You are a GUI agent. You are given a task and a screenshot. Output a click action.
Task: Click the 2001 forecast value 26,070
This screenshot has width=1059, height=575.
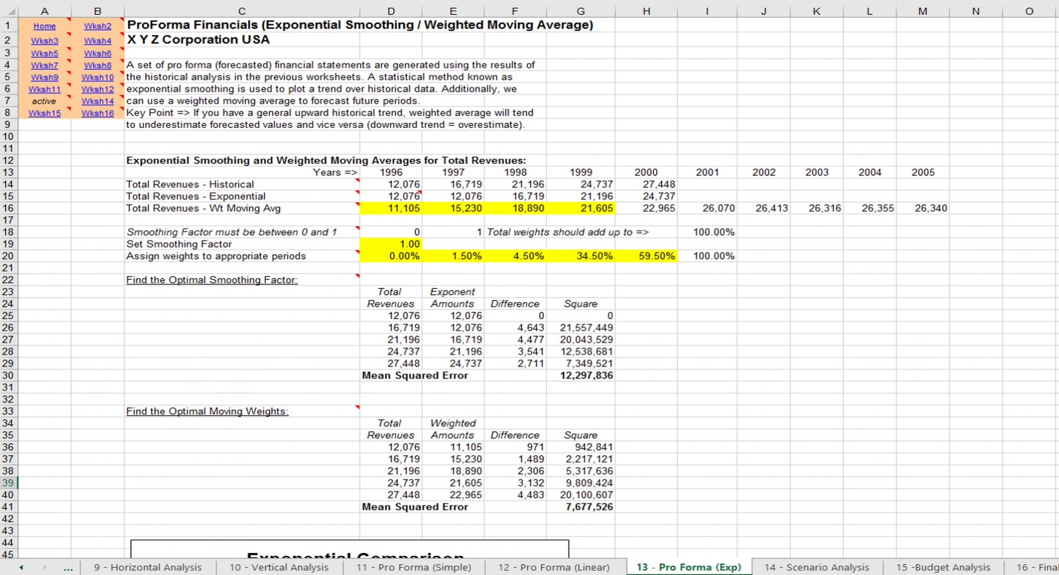707,208
